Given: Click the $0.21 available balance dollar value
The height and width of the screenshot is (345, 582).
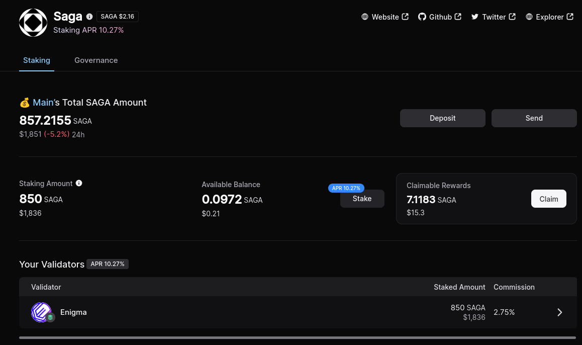Looking at the screenshot, I should (x=211, y=214).
